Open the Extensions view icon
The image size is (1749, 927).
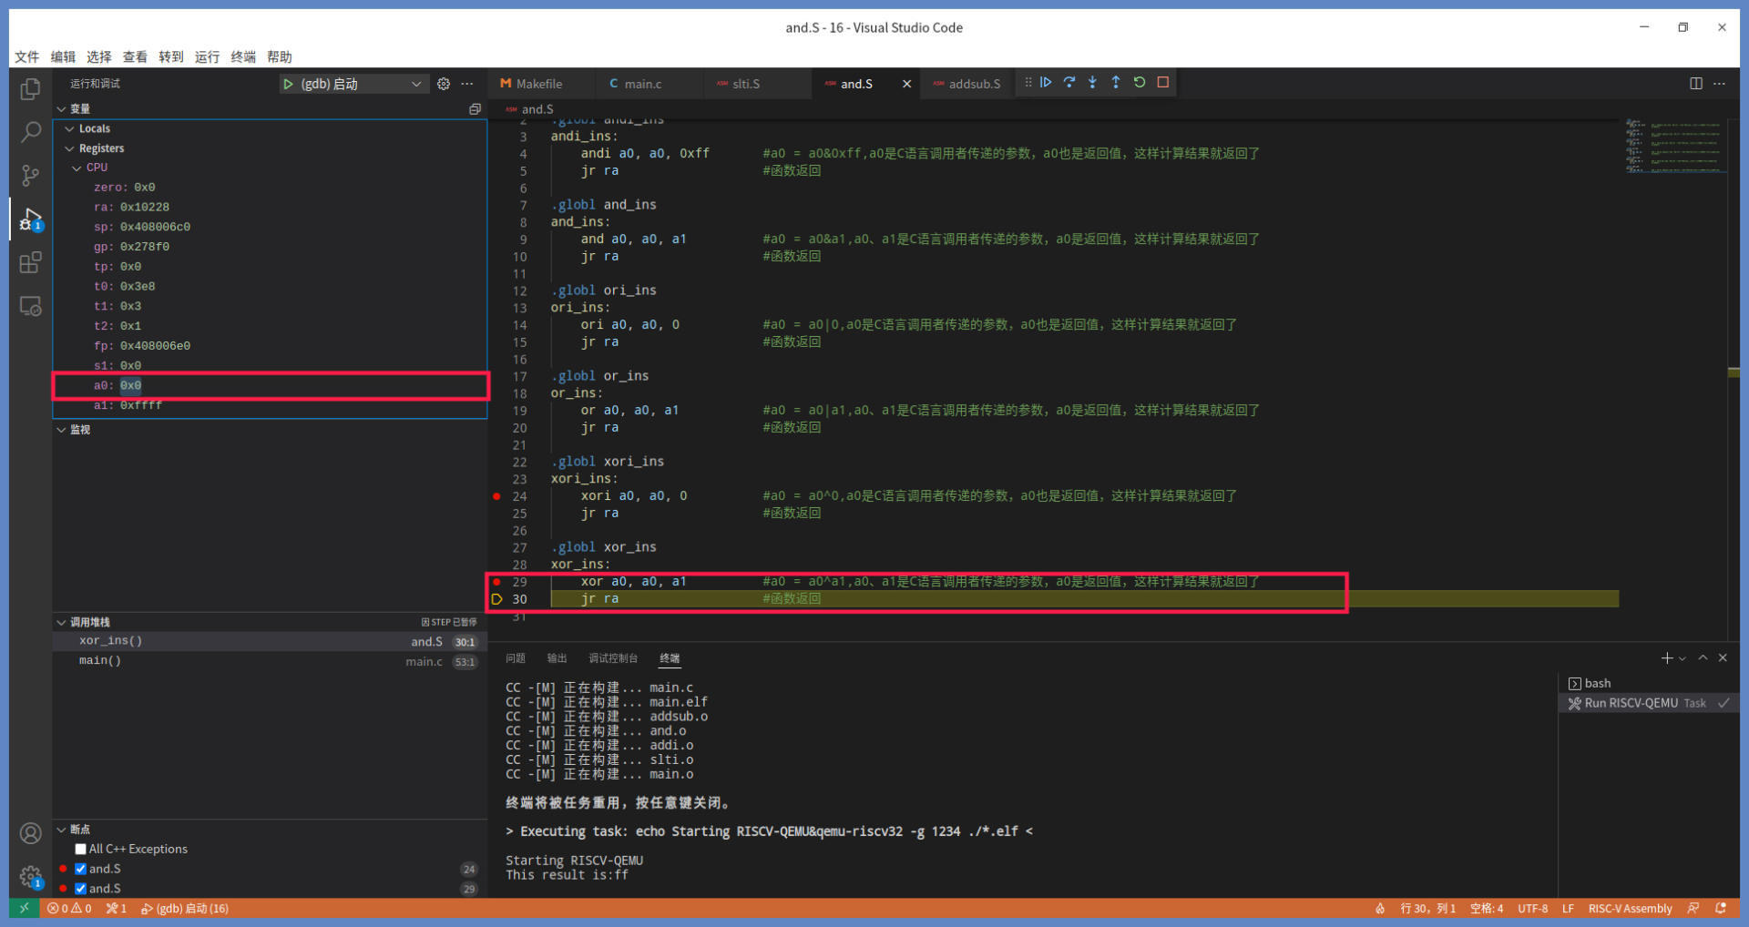tap(30, 263)
